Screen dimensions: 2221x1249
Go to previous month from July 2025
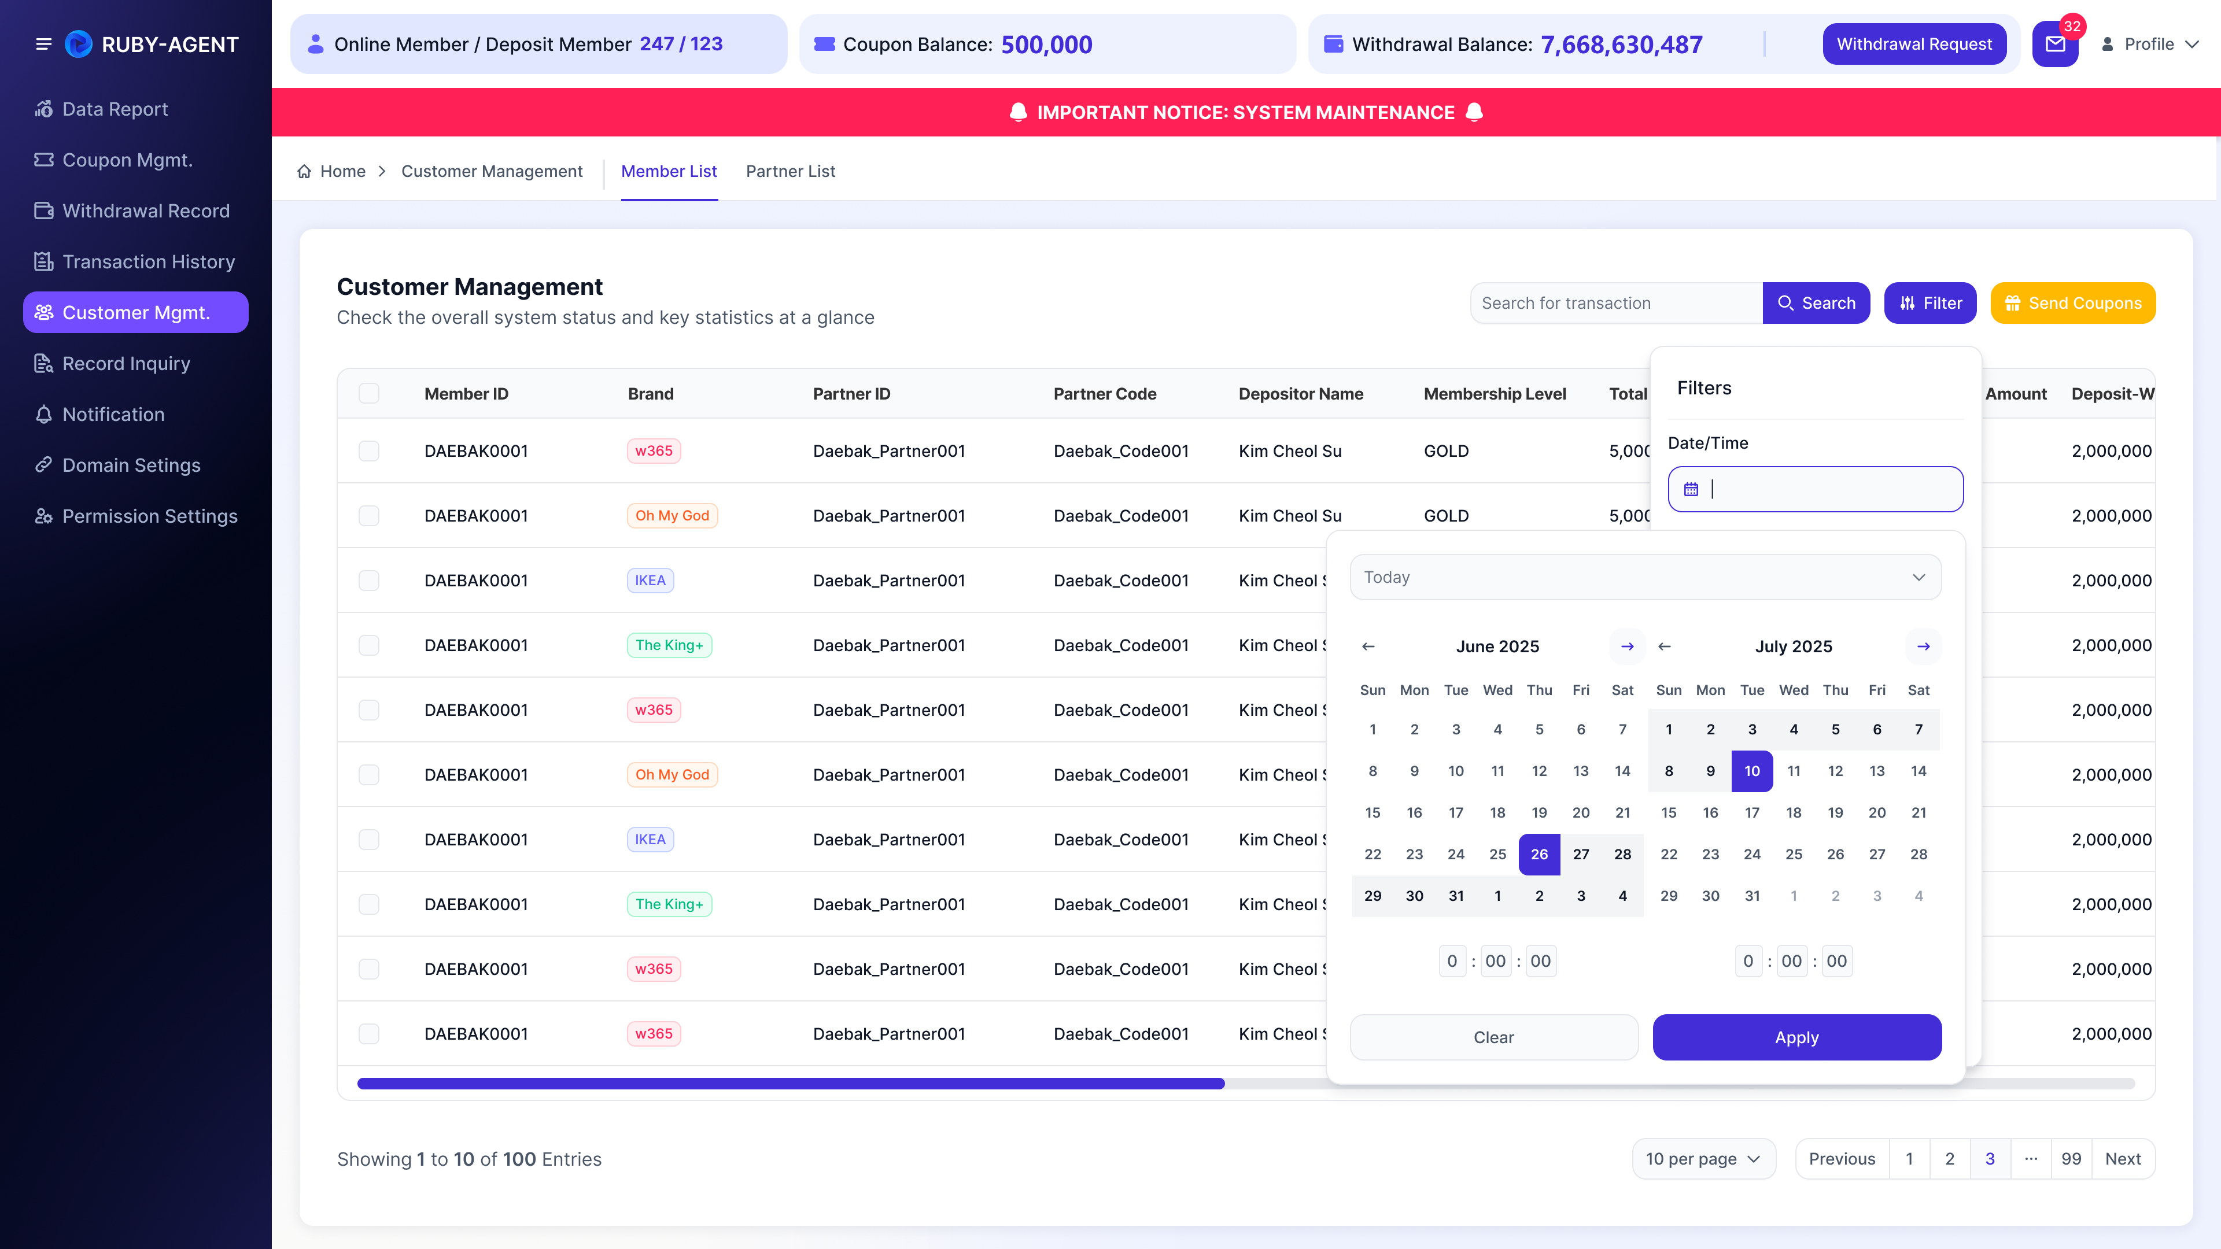tap(1665, 646)
